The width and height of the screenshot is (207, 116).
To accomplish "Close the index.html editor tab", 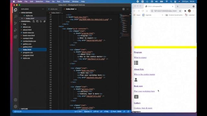I will [76, 9].
